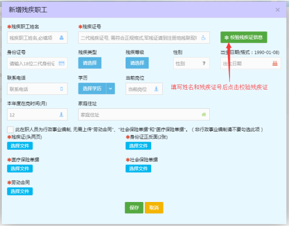Focus the 家庭住址 input field
289x227 pixels.
pos(144,115)
